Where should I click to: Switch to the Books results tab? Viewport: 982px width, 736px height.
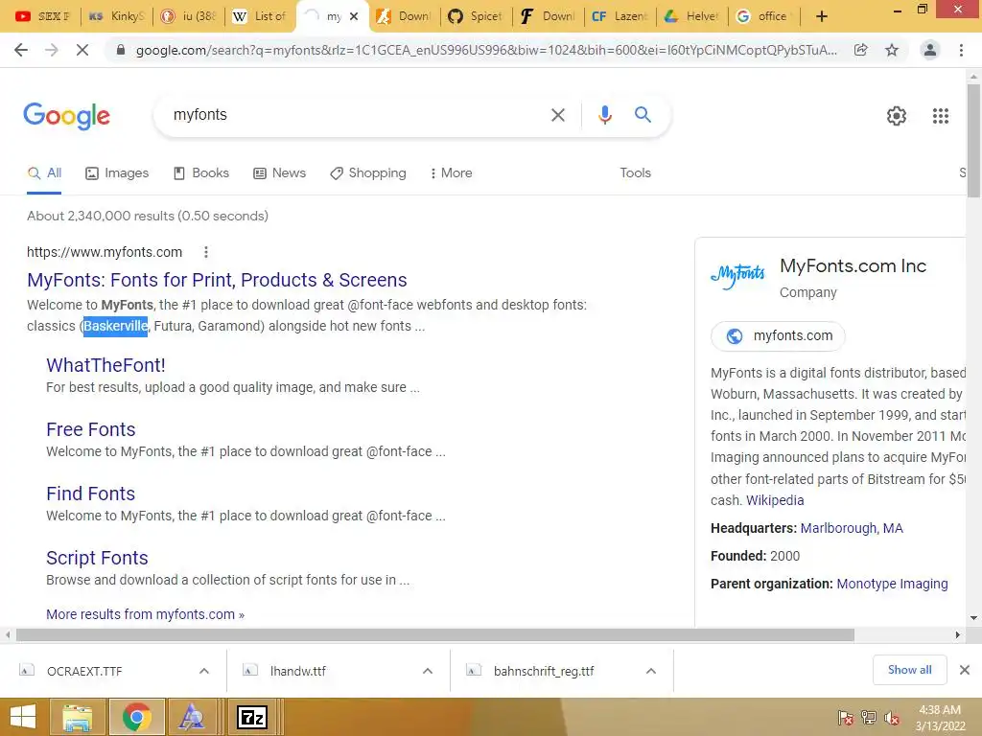pyautogui.click(x=201, y=173)
